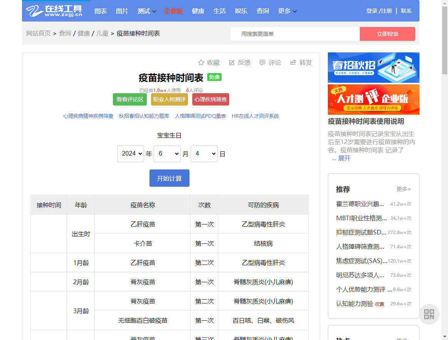Click the green 免费 badge
Image resolution: width=448 pixels, height=340 pixels.
[x=214, y=77]
